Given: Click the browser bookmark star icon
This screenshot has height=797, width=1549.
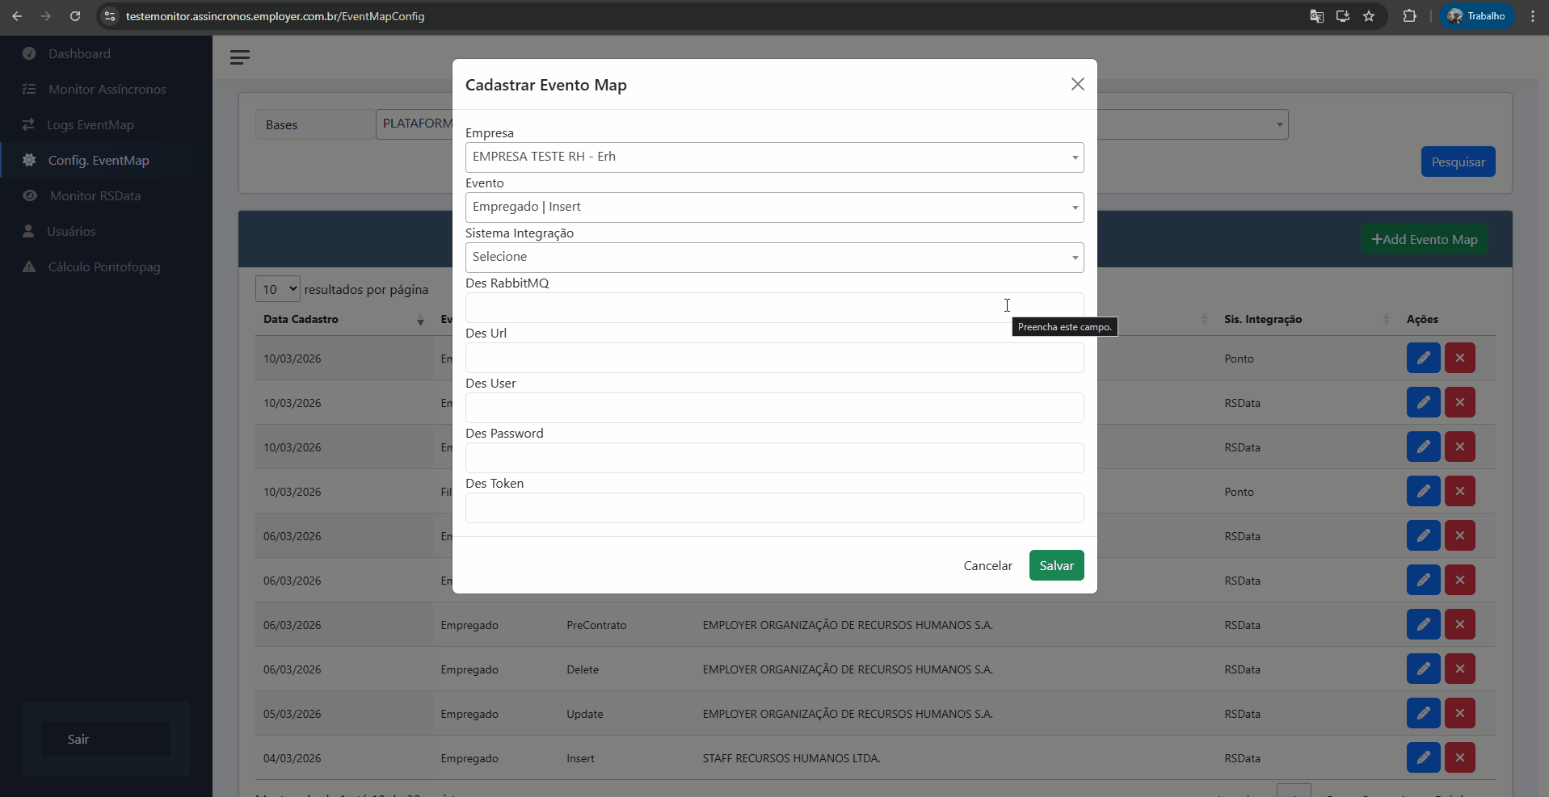Looking at the screenshot, I should point(1369,16).
